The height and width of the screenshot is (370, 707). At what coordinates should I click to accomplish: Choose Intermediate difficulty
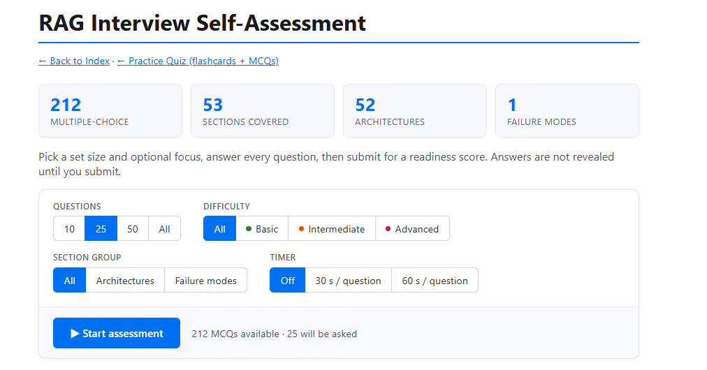click(332, 229)
